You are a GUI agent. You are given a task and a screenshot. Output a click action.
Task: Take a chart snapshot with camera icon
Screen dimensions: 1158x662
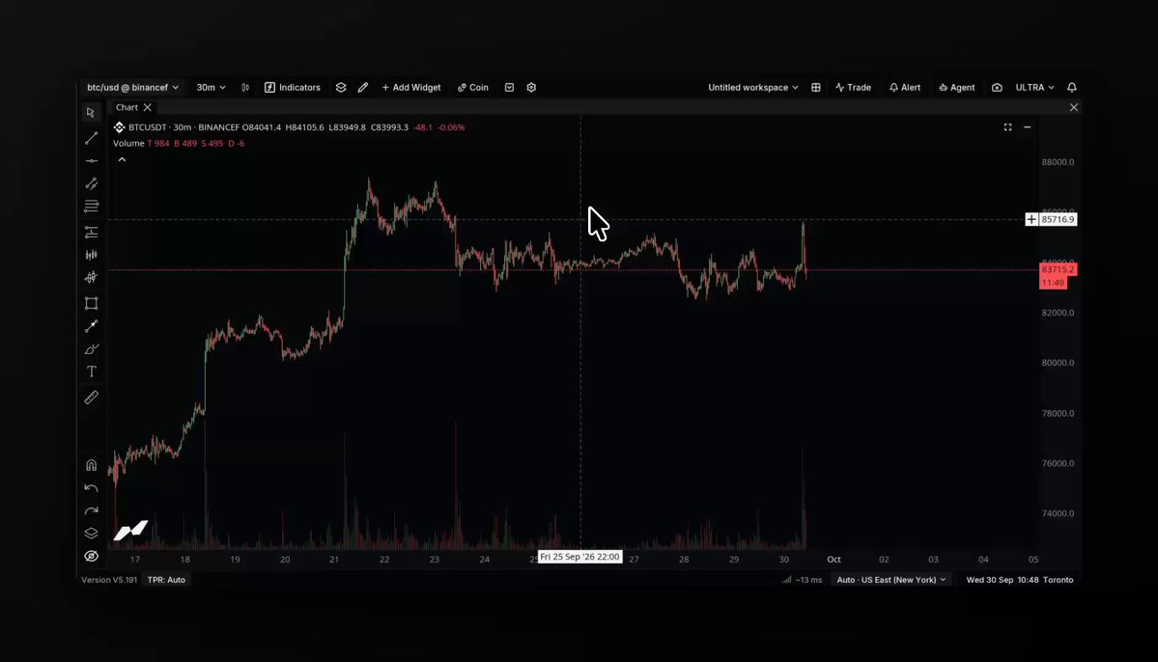[997, 87]
